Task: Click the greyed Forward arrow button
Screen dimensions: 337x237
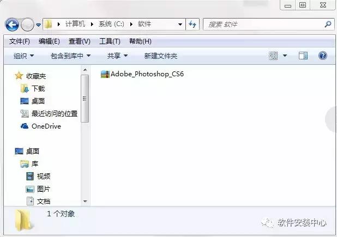Action: 27,25
